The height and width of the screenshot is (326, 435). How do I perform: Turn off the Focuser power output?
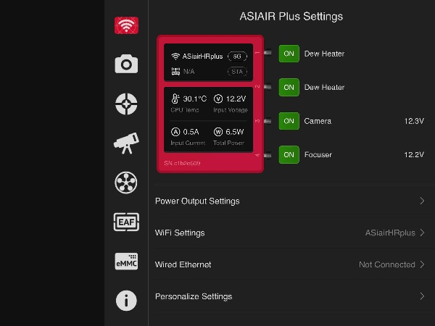click(289, 155)
